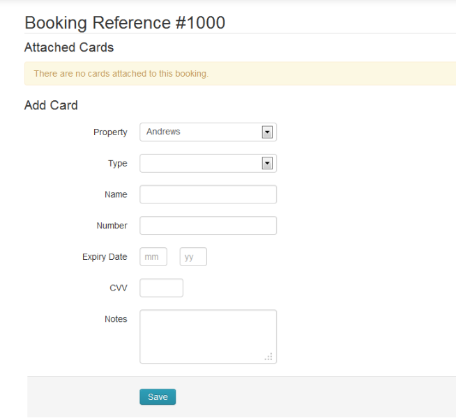Click the Name input field
The image size is (456, 418).
208,194
